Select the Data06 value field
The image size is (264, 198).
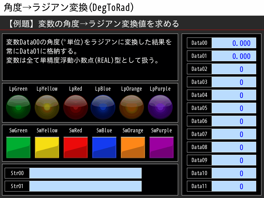tap(234, 121)
